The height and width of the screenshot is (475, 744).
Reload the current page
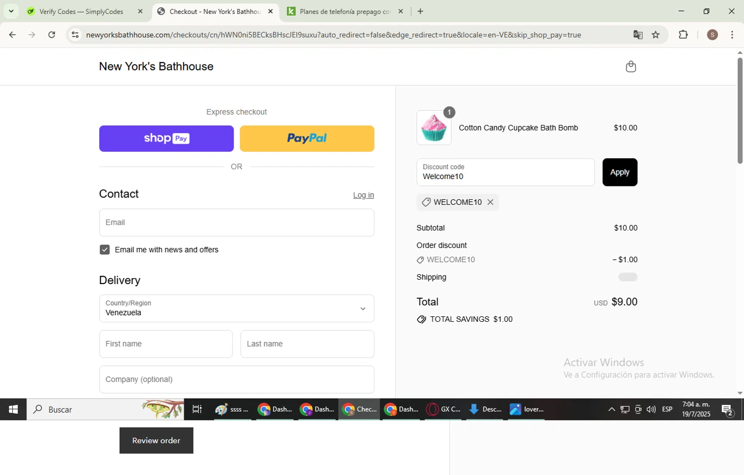52,35
